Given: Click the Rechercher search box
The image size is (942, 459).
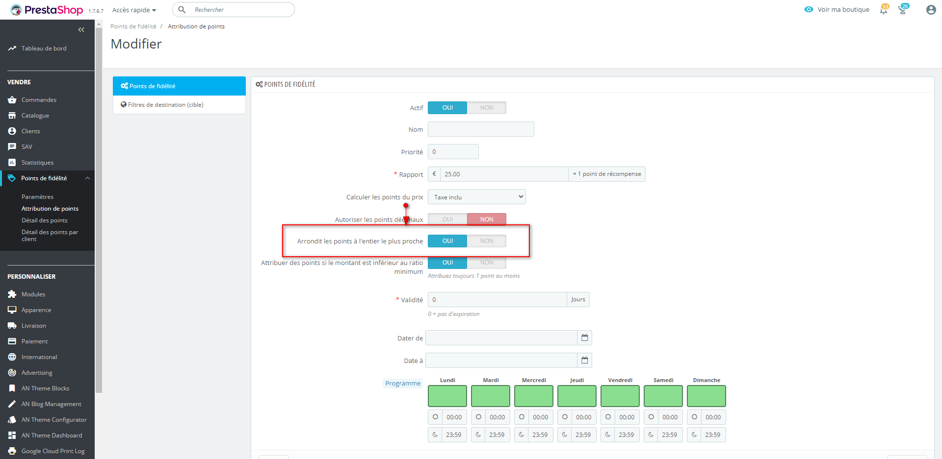Looking at the screenshot, I should pos(234,10).
